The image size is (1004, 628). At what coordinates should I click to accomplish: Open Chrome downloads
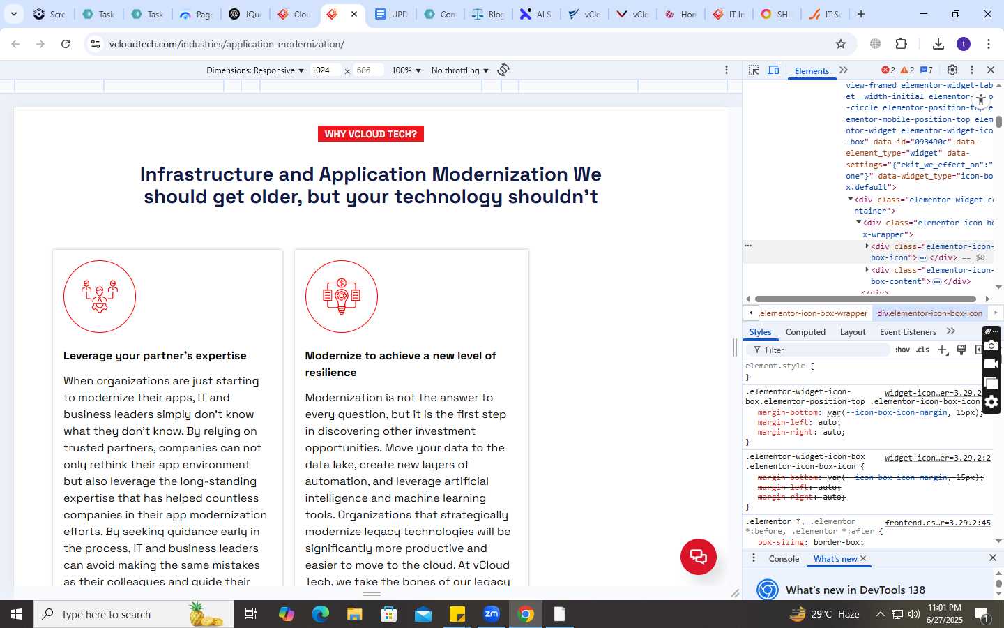pos(938,44)
